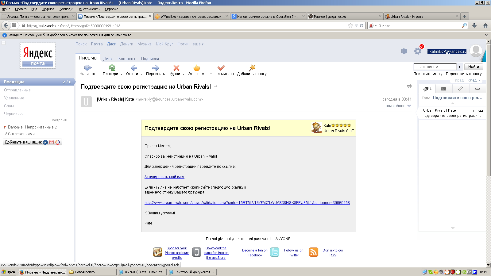Screen dimensions: 491x276
Task: Open the Инструменты menu
Action: pos(90,9)
